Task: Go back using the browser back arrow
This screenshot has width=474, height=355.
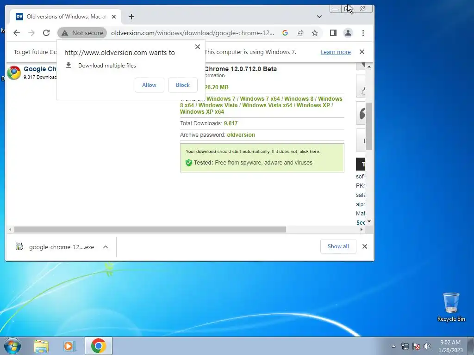Action: point(17,33)
